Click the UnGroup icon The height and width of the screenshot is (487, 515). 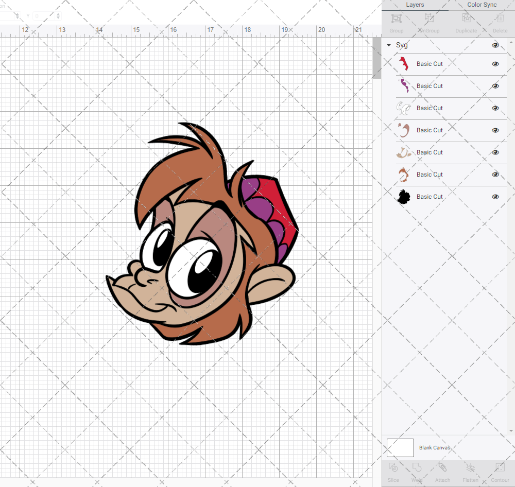pos(428,22)
